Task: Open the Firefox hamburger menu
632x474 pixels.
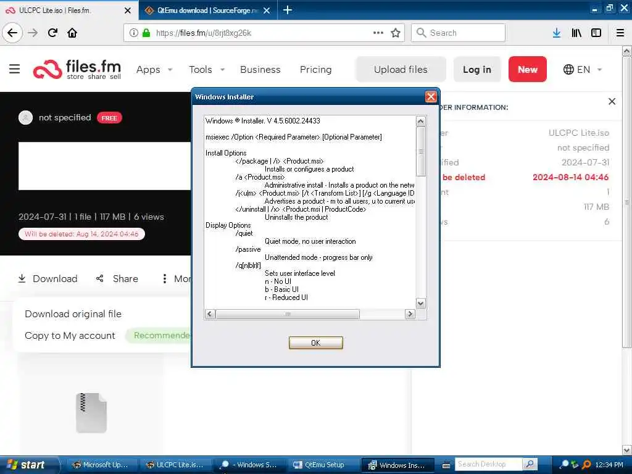Action: (620, 33)
